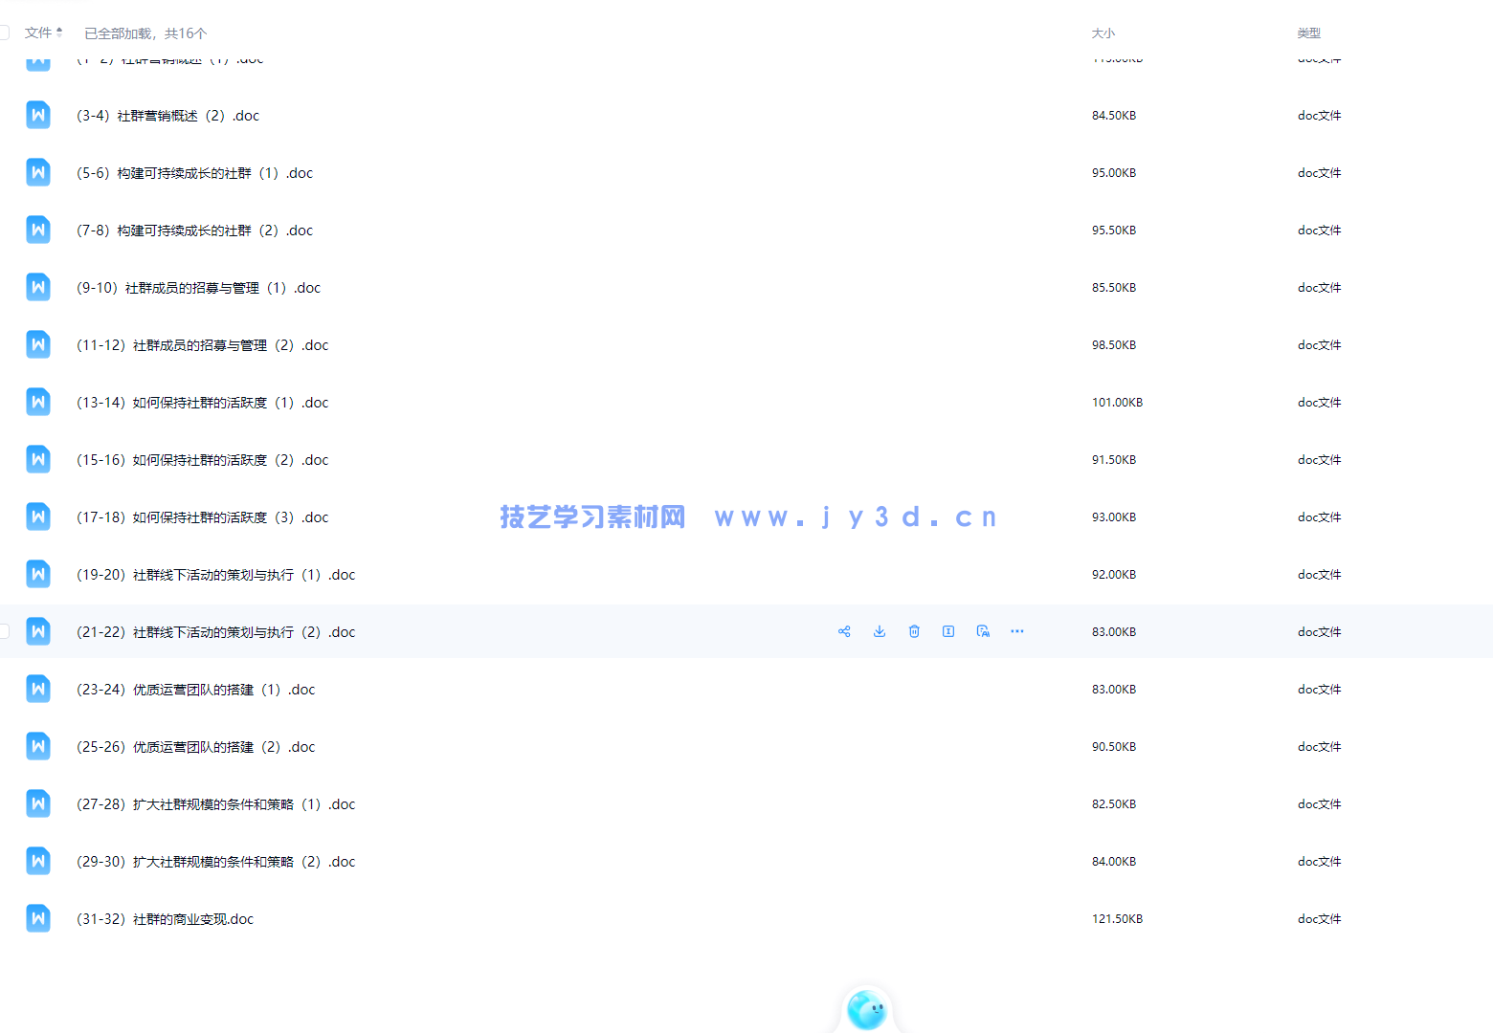Viewport: 1493px width, 1033px height.
Task: Click the share icon on the hovered file row
Action: tap(844, 631)
